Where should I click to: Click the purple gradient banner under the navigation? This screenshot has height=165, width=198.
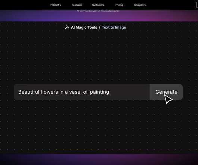pyautogui.click(x=99, y=16)
